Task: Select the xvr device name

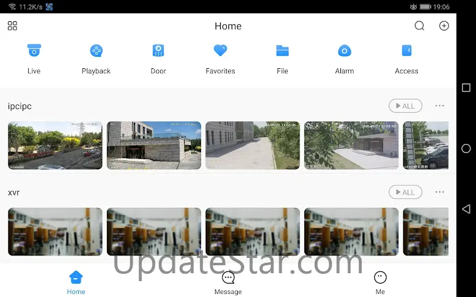Action: click(13, 193)
